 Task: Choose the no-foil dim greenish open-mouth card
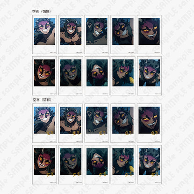pyautogui.click(x=71, y=76)
